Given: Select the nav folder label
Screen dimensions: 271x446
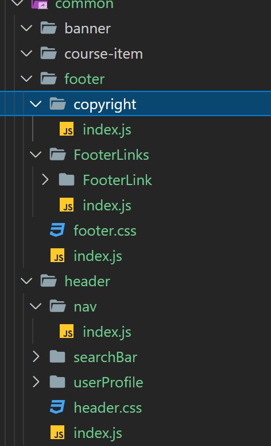Looking at the screenshot, I should (x=85, y=307).
